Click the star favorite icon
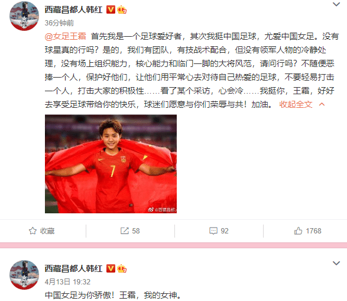Screen dimensions: 347x301 pyautogui.click(x=33, y=230)
